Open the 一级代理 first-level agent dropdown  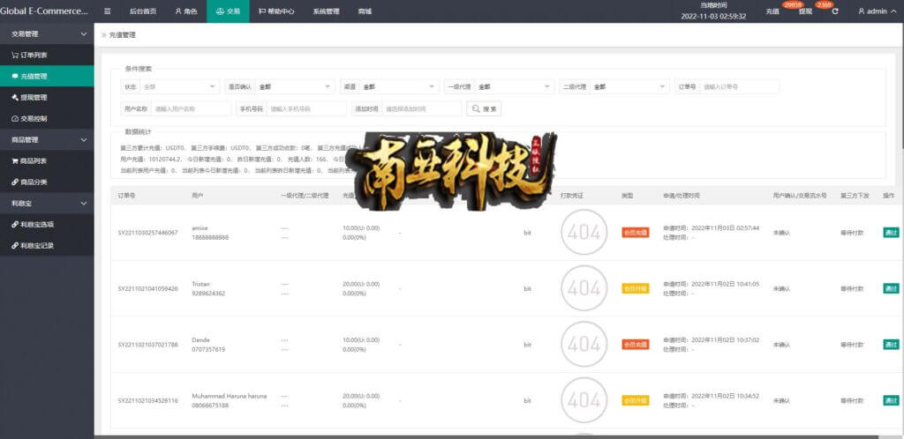[515, 87]
